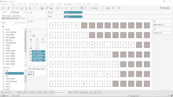The image size is (173, 97).
Task: Click the Undo back arrow
Action: (9, 8)
